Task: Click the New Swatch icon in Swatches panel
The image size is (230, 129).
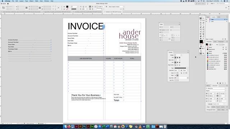Action: pos(223,83)
